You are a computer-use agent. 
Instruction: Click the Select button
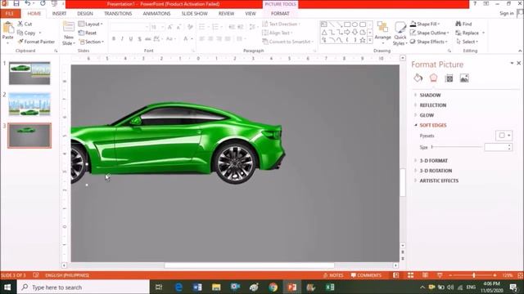pyautogui.click(x=467, y=42)
